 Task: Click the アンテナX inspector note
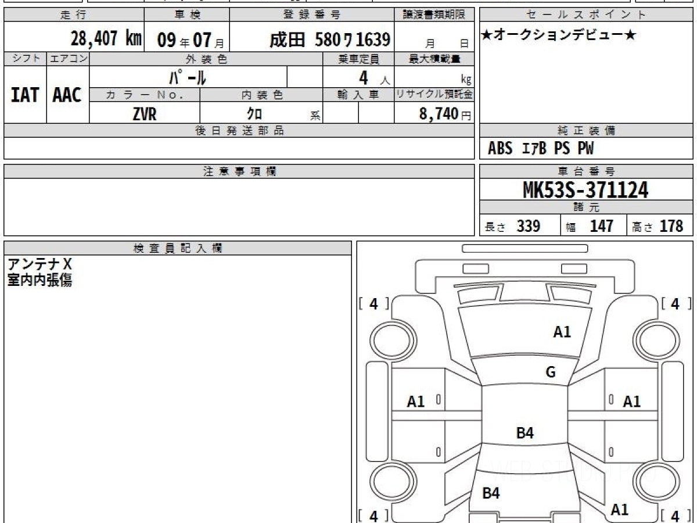pyautogui.click(x=40, y=265)
